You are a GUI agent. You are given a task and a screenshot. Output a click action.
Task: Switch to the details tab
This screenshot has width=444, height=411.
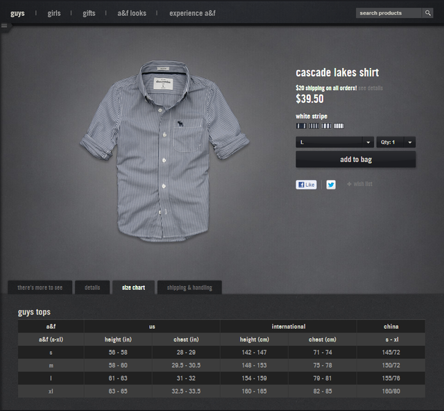[x=92, y=287]
